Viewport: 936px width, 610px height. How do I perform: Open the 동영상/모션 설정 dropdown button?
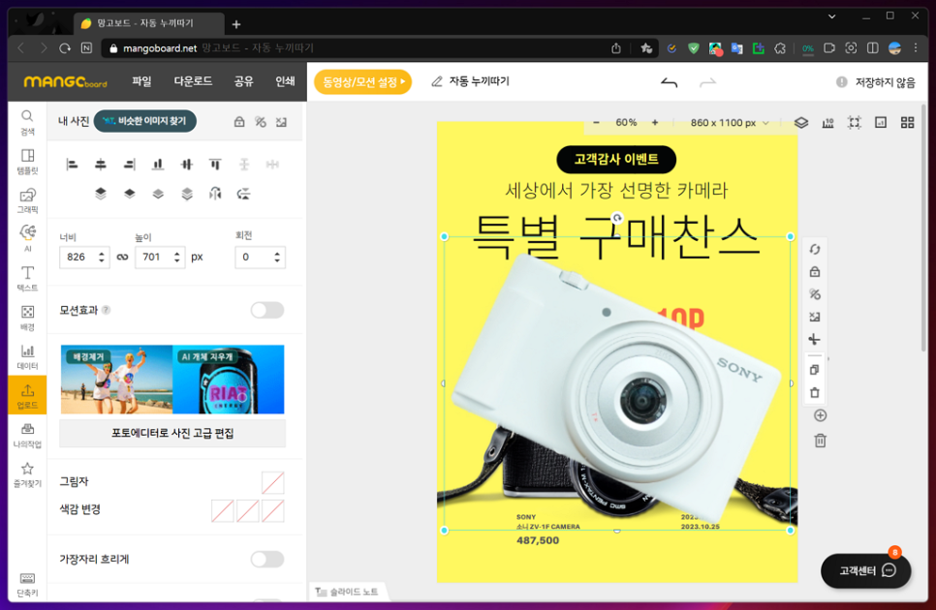[x=363, y=81]
